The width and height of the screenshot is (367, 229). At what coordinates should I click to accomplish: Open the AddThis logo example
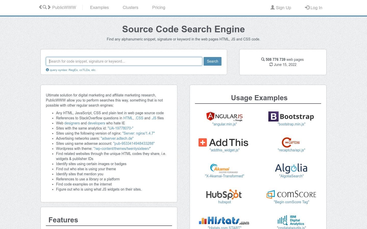(224, 142)
